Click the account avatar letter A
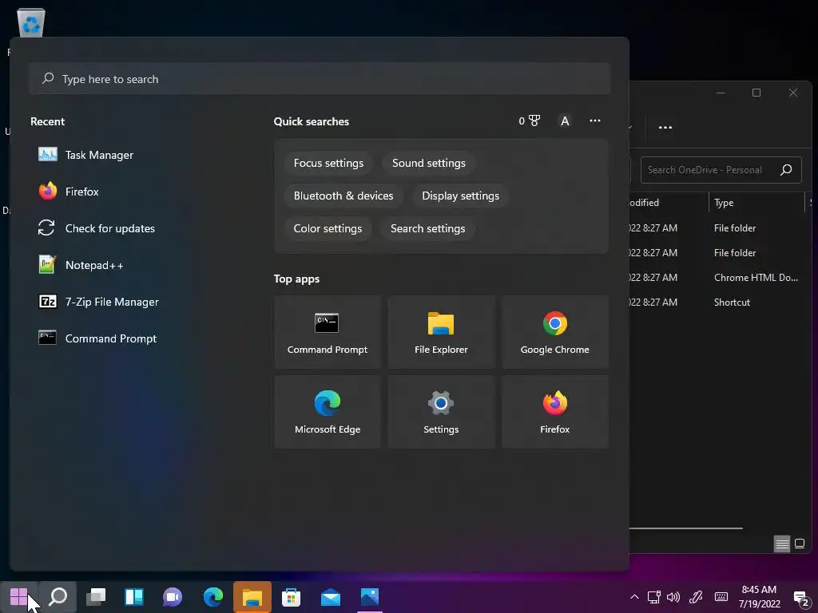The height and width of the screenshot is (613, 818). [x=565, y=121]
